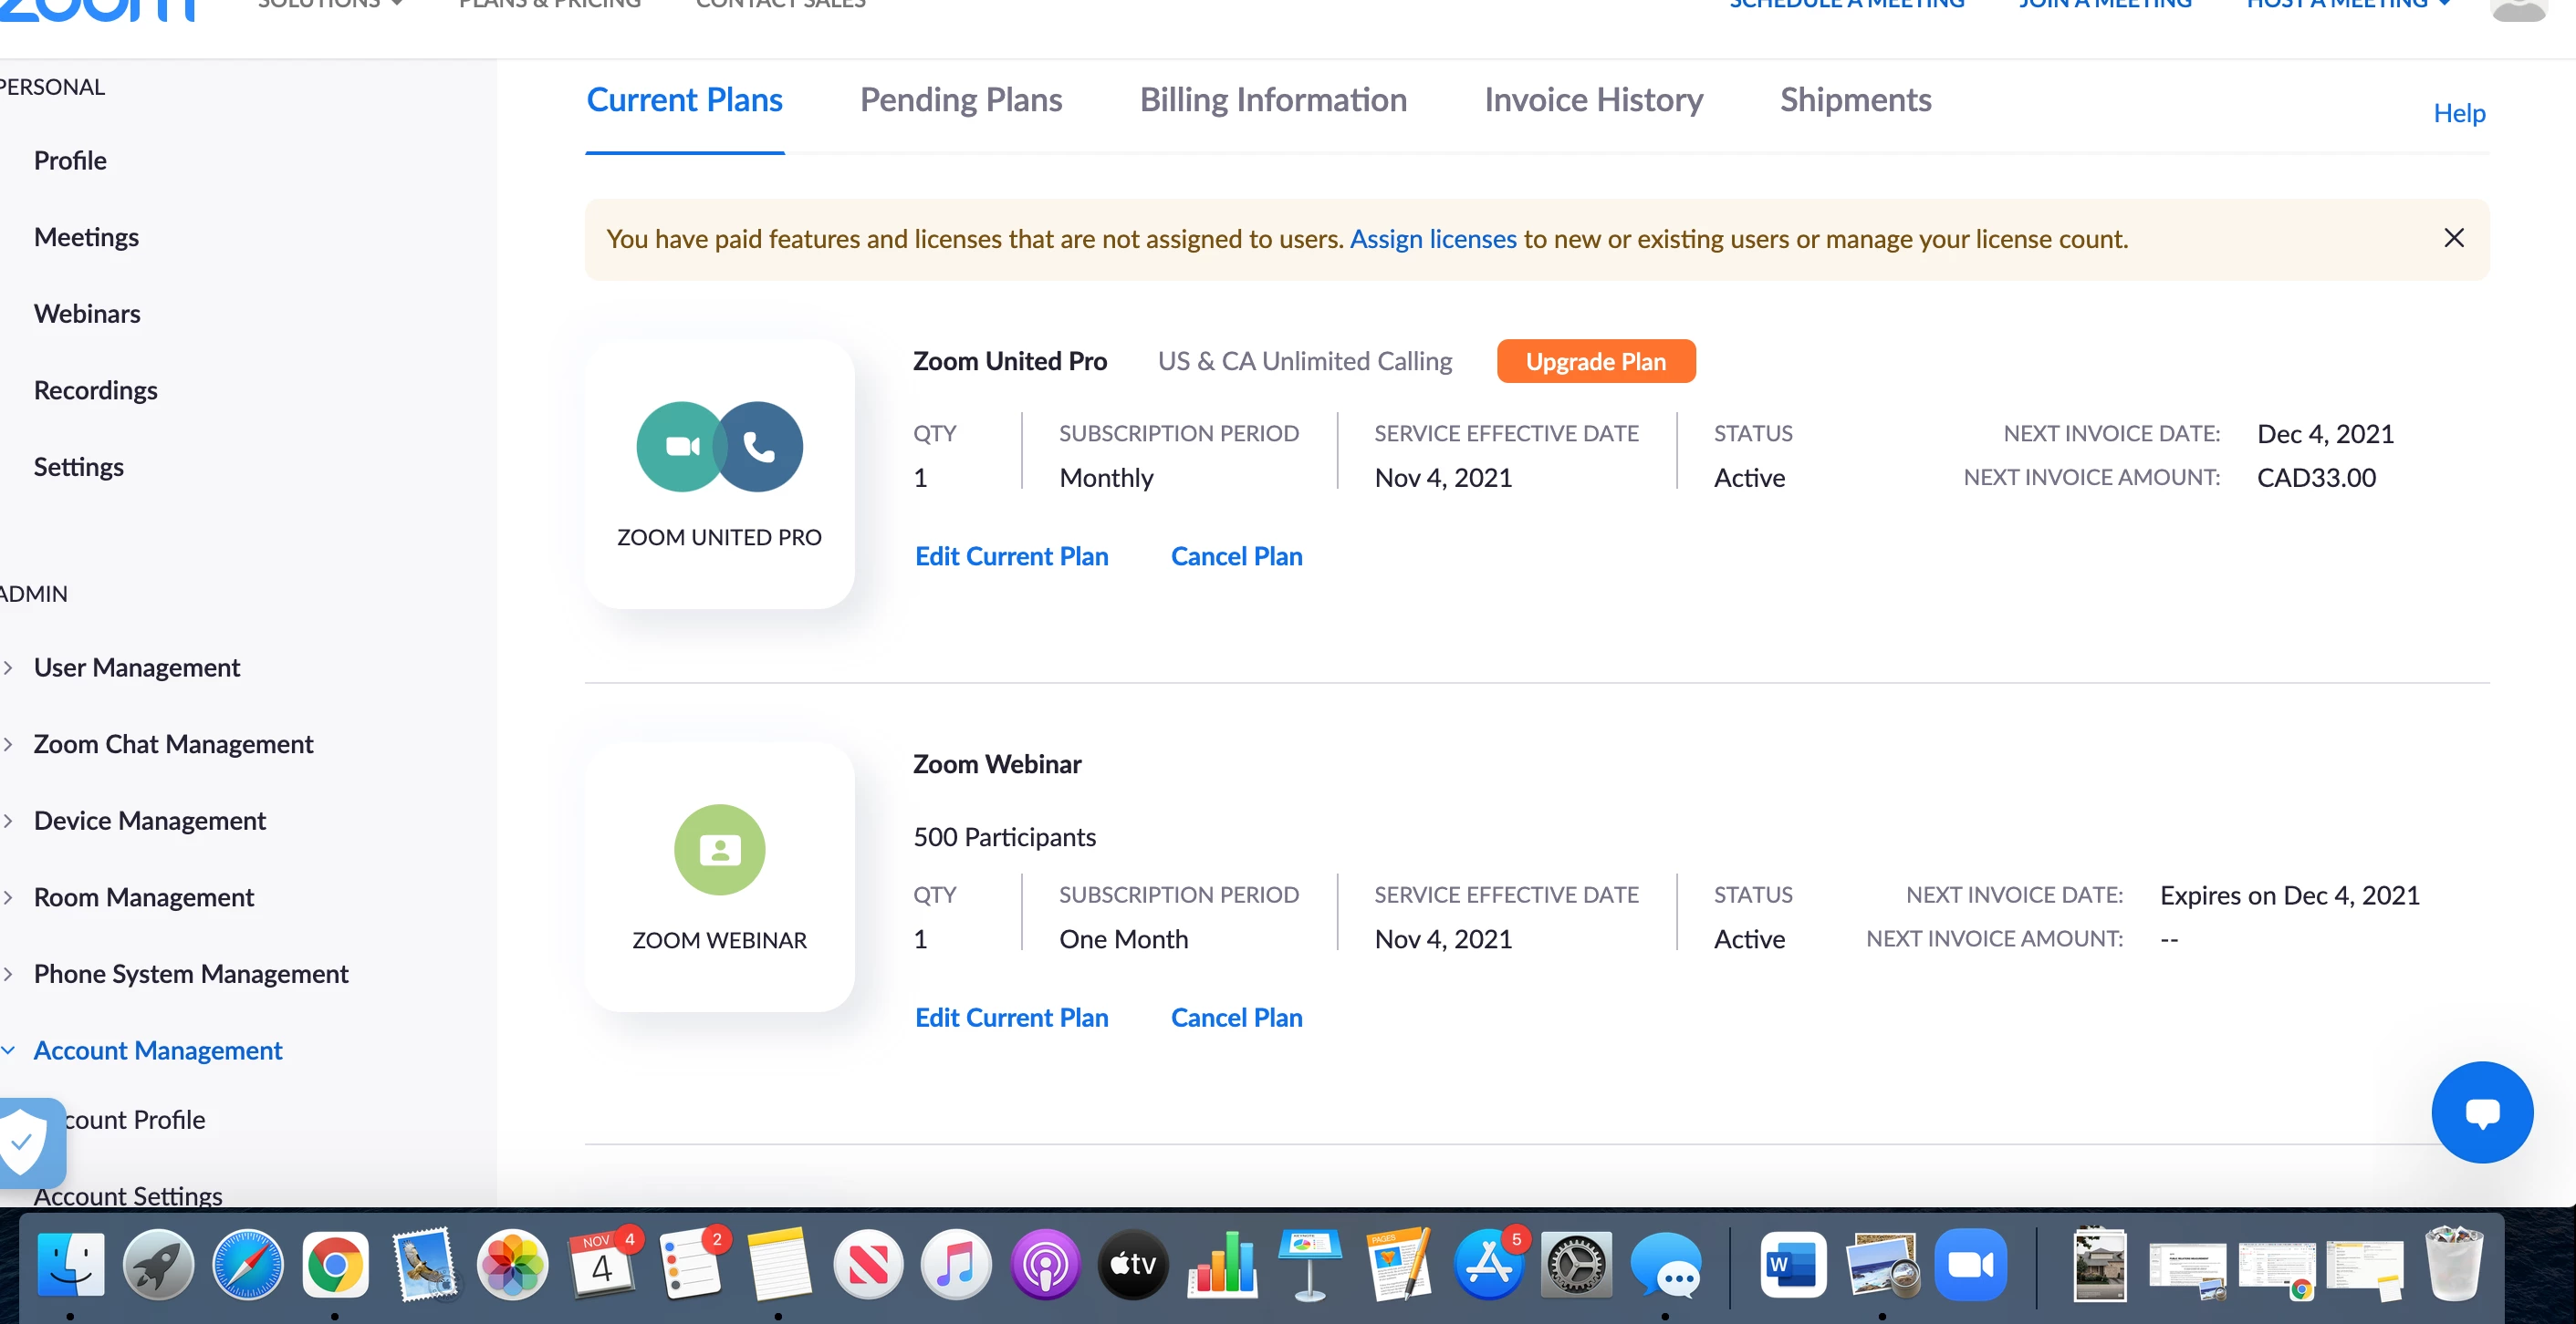Click the orange Upgrade Plan button

1595,362
